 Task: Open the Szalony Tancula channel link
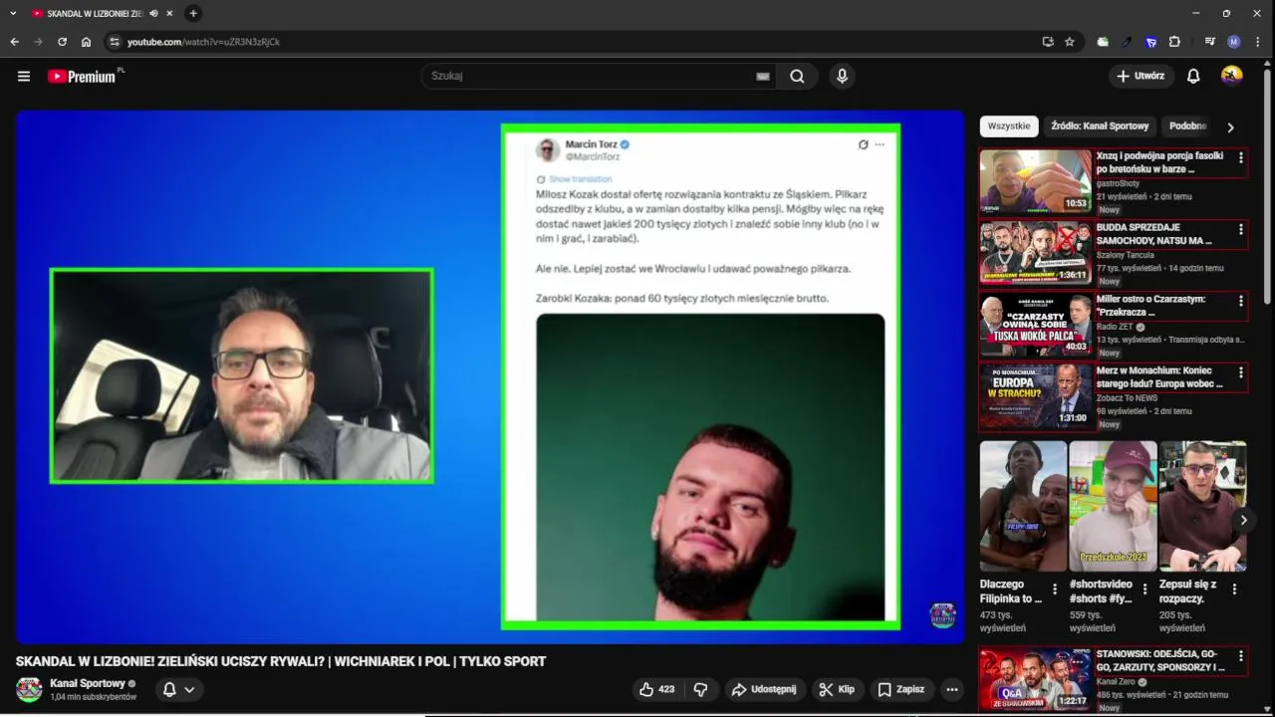click(x=1126, y=255)
